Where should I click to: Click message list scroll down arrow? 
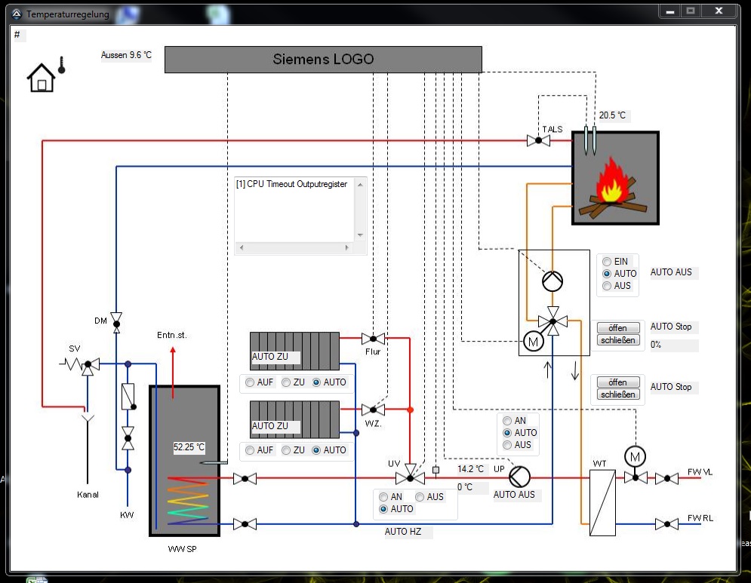click(x=360, y=235)
